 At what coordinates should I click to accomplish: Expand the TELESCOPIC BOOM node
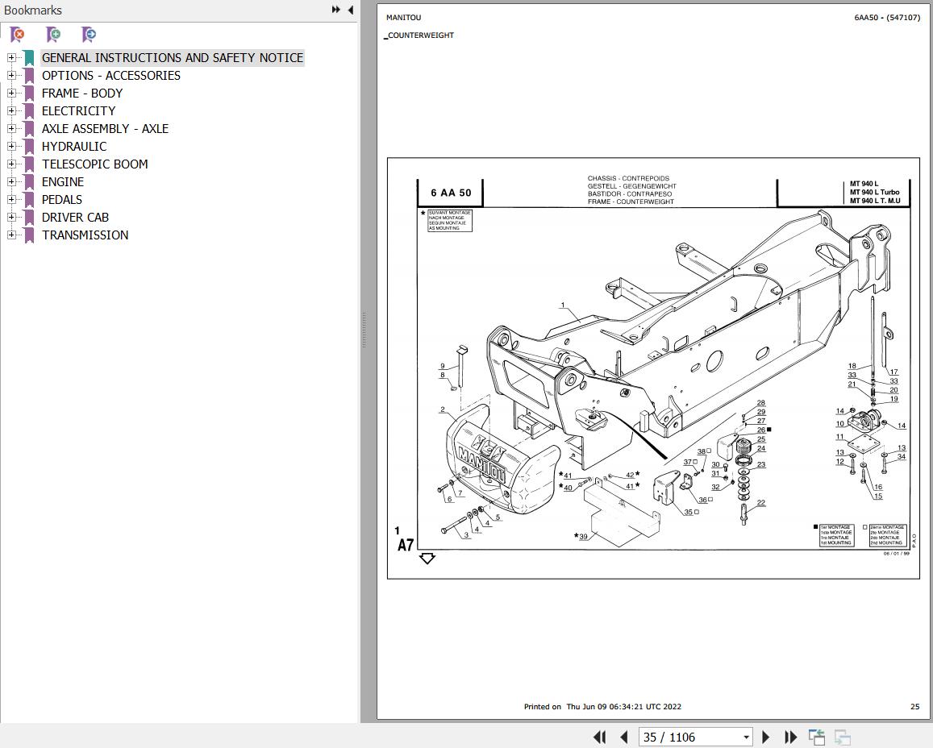tap(11, 164)
